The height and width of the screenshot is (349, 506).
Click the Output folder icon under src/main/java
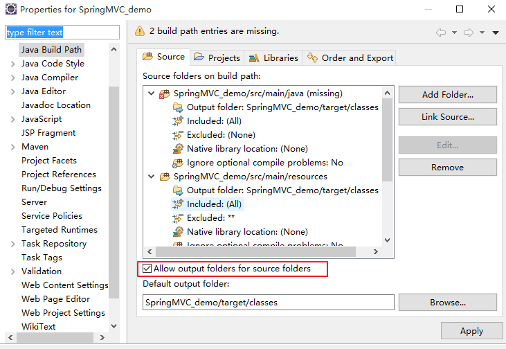177,107
